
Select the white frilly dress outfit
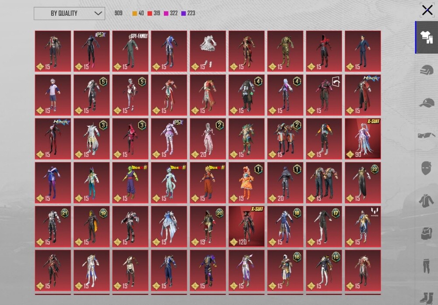[x=208, y=51]
